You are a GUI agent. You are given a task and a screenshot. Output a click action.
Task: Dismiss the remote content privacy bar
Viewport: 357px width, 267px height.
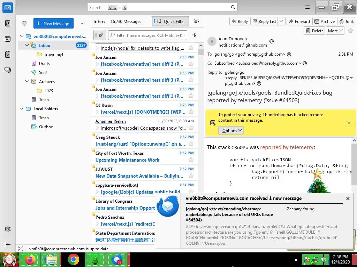[x=349, y=123]
